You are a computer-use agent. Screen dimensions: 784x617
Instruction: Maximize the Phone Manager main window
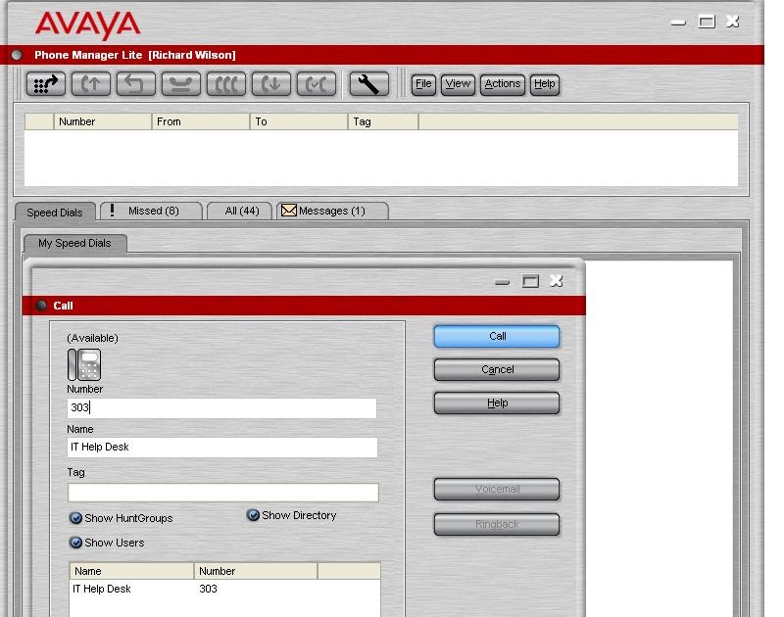[x=706, y=22]
